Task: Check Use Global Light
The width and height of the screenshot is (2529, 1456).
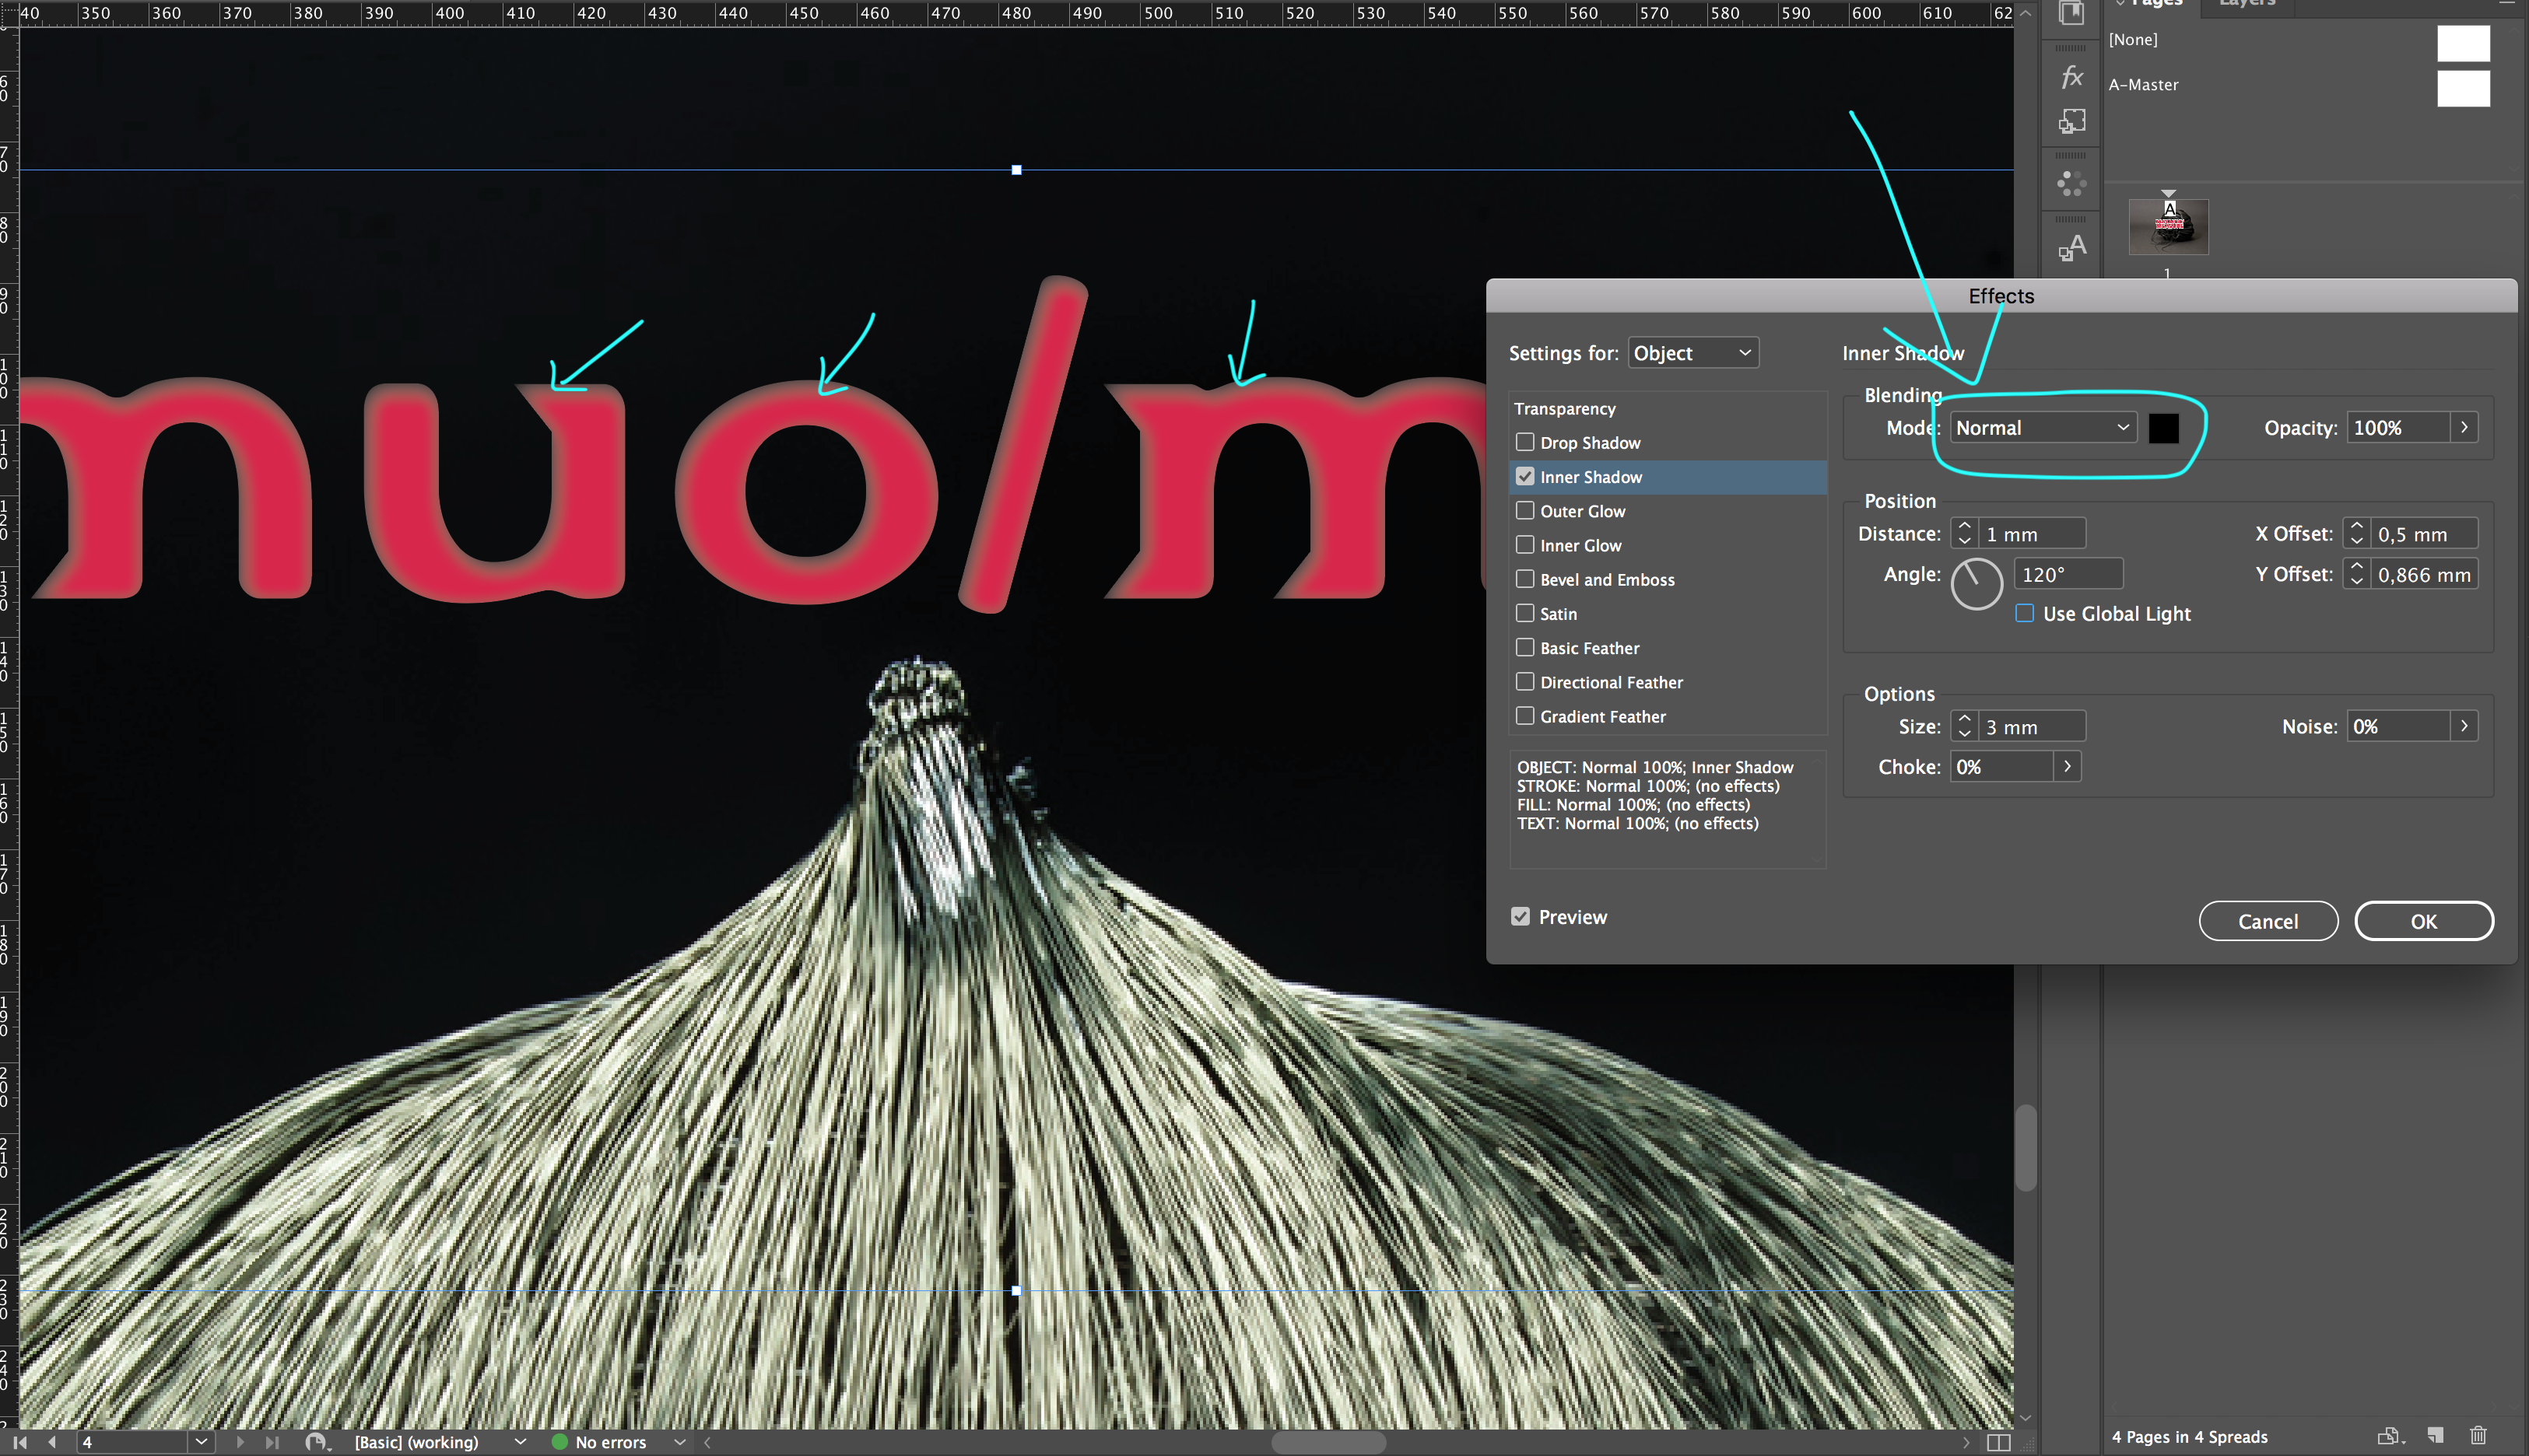Action: pyautogui.click(x=2025, y=613)
